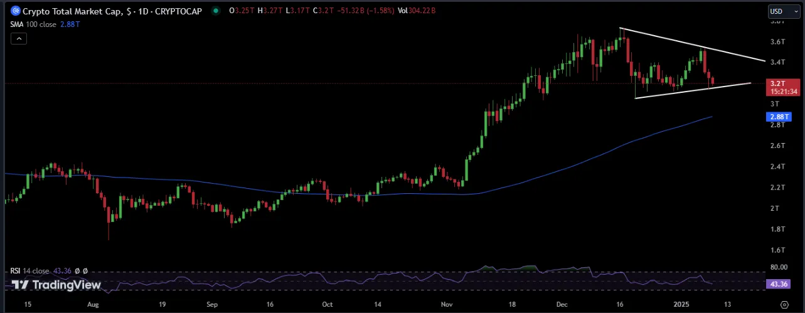Click the 2.6T price scale label
Viewport: 805px width, 313px height.
coord(778,146)
